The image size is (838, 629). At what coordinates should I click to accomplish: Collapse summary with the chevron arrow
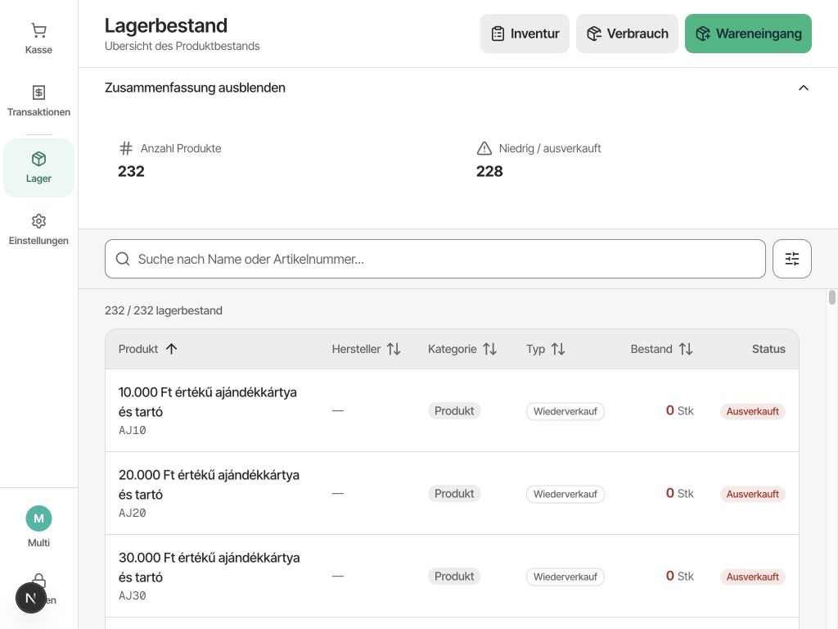804,88
